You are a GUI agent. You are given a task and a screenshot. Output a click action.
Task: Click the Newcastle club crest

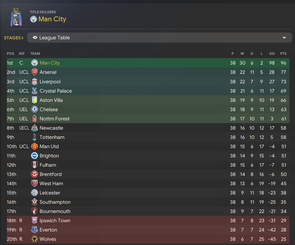click(34, 128)
